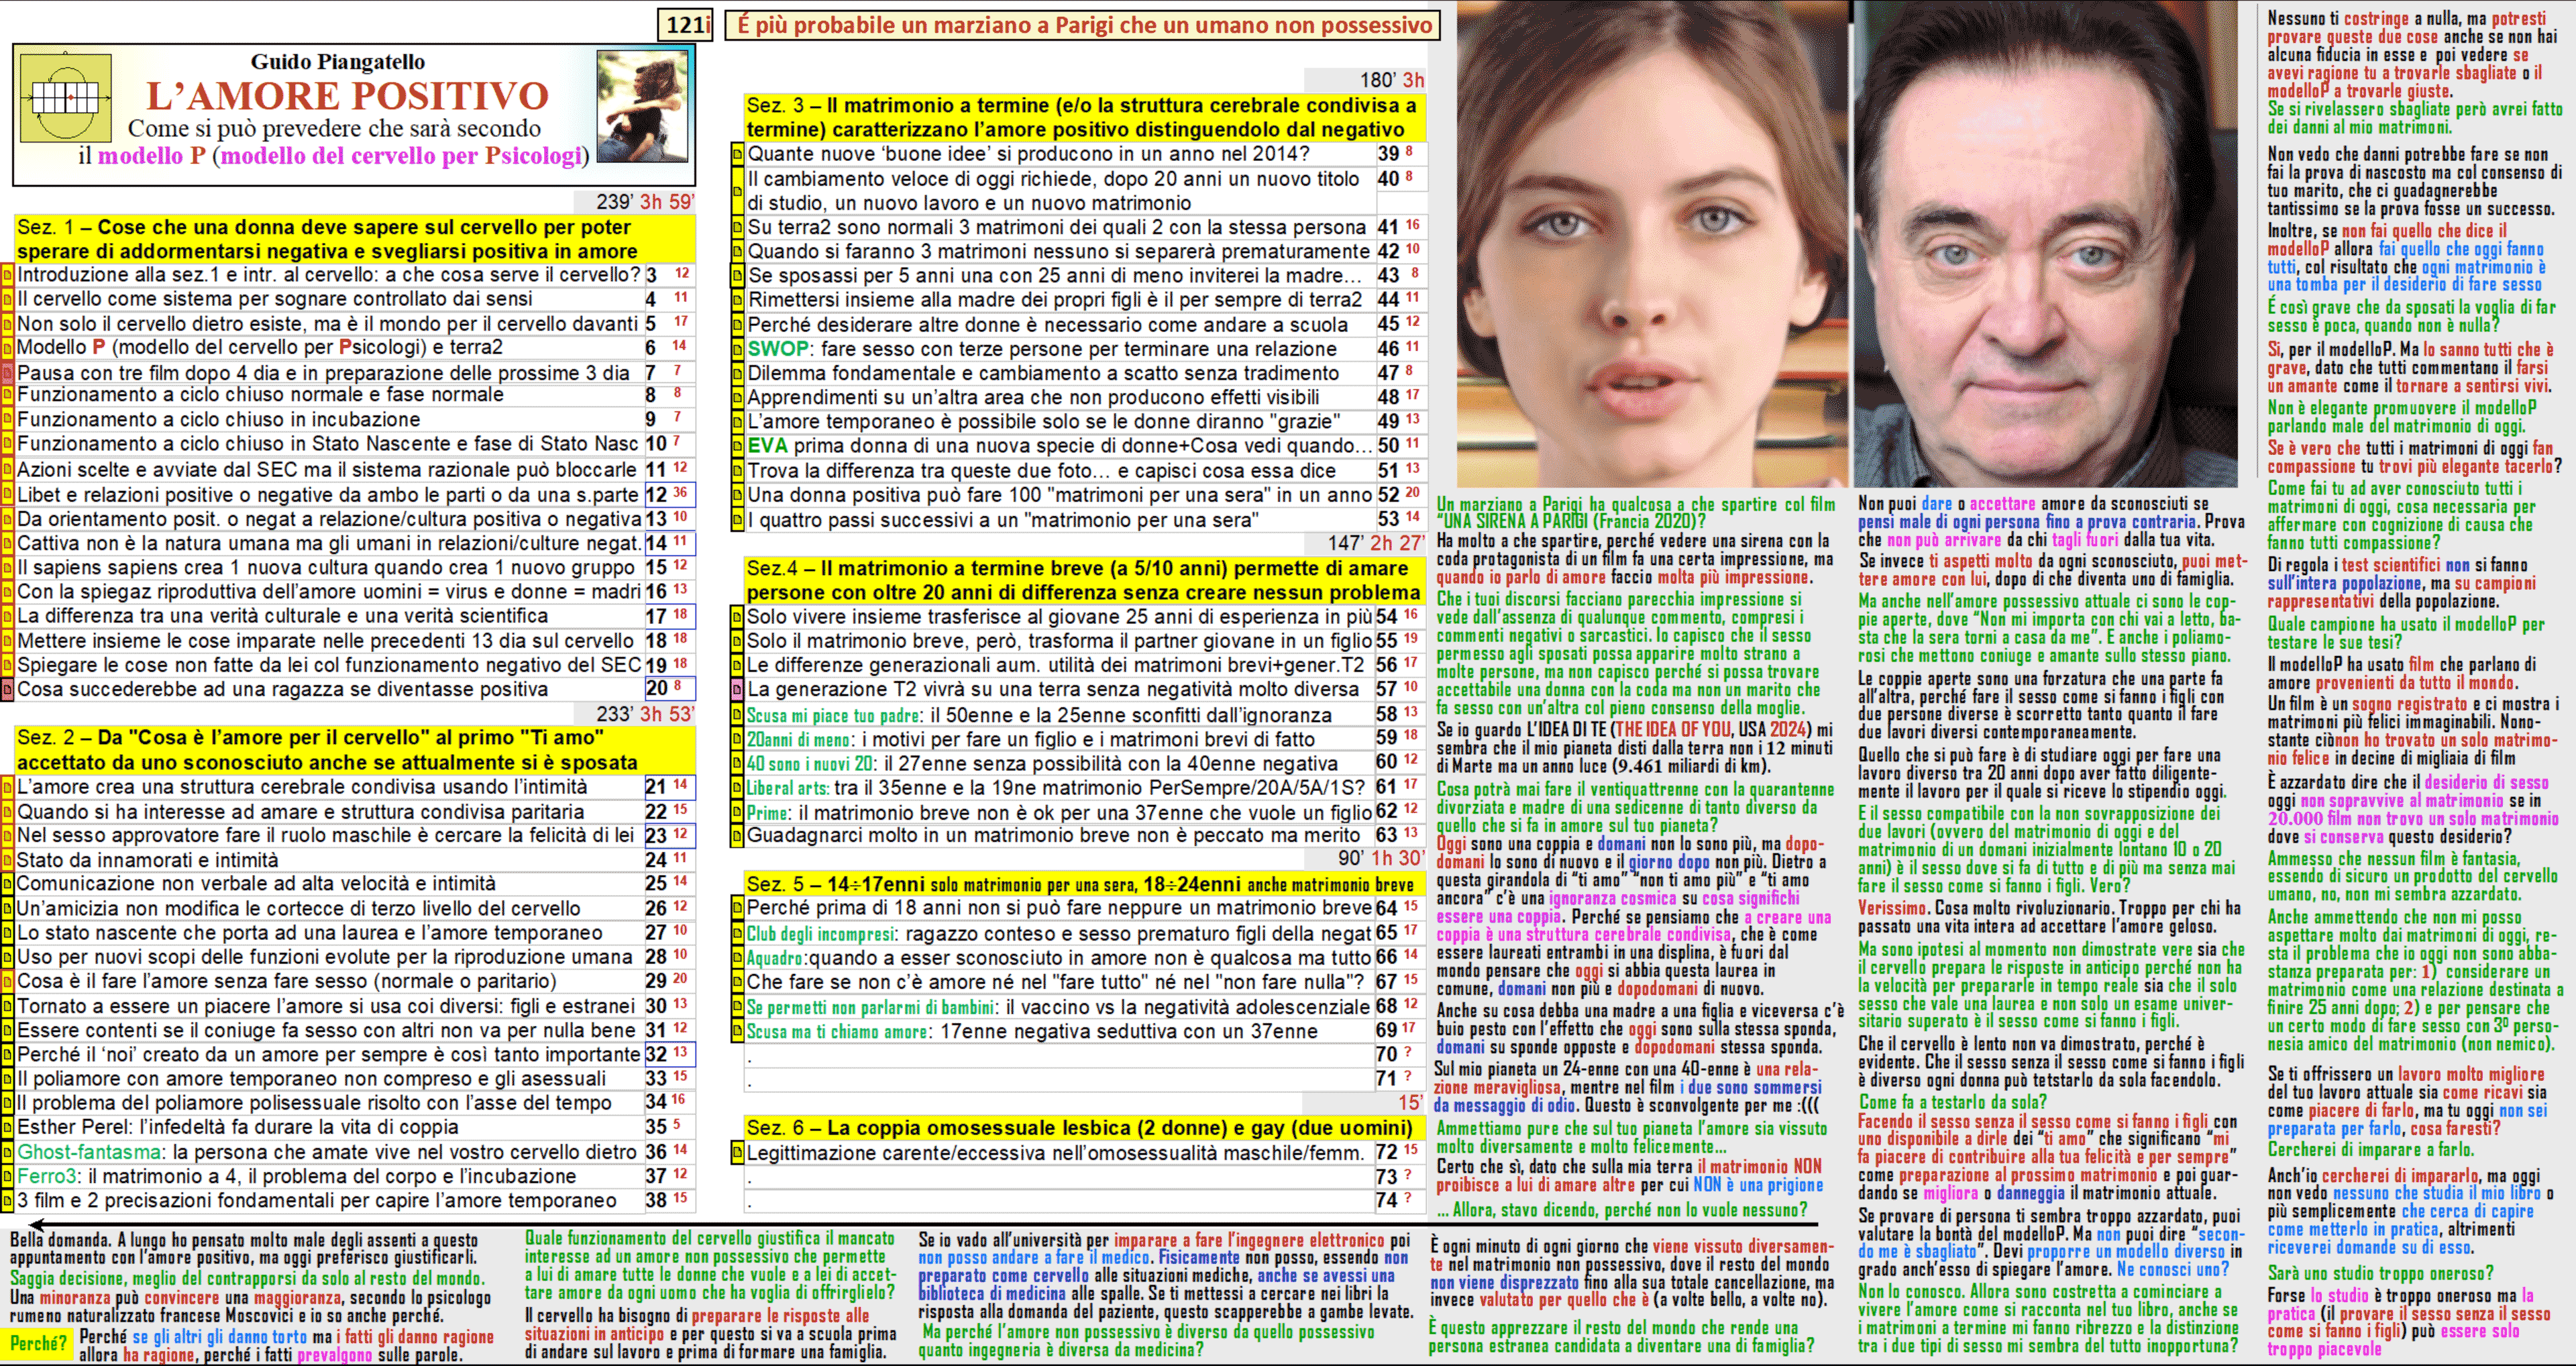Click 'Prime' link in section 4
This screenshot has width=2576, height=1366.
[x=767, y=813]
